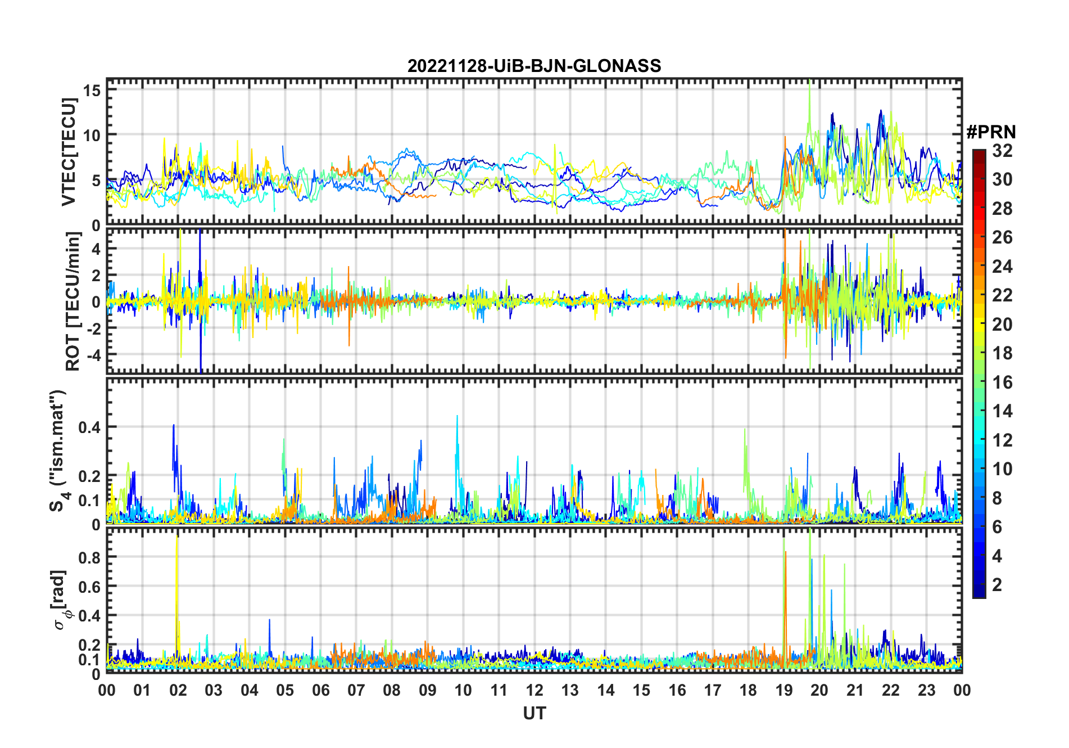Select colorbar tick label 20
This screenshot has height=748, width=1069.
[1002, 325]
